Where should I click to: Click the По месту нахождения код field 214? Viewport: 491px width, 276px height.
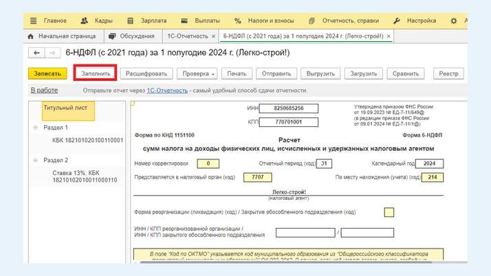433,177
